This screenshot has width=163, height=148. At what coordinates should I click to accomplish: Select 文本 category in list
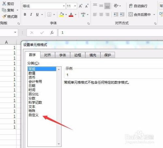point(32,107)
